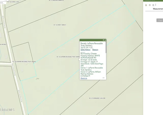Open the Sales History link

pyautogui.click(x=86, y=50)
